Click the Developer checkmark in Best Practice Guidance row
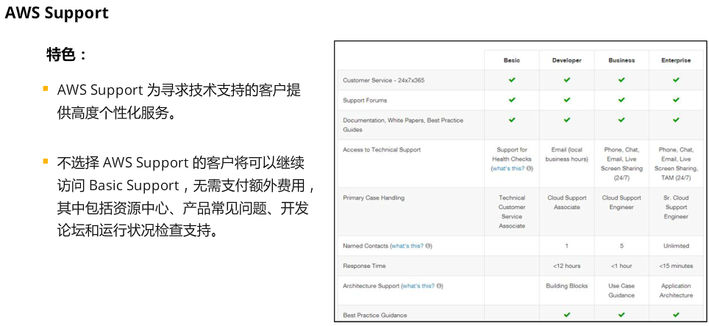 [x=566, y=315]
